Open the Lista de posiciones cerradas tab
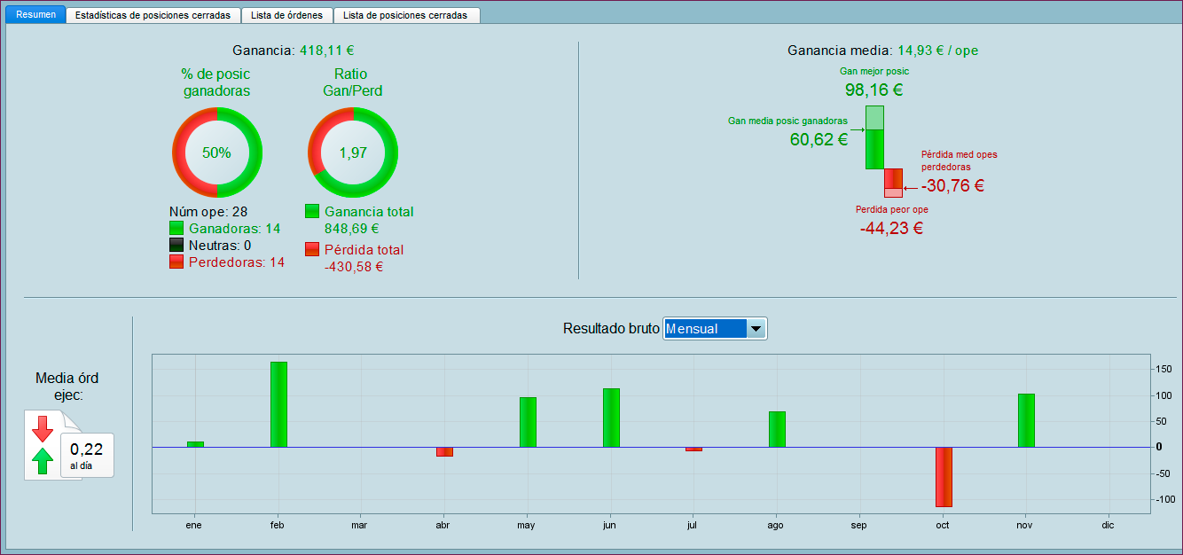The width and height of the screenshot is (1183, 555). (x=406, y=15)
